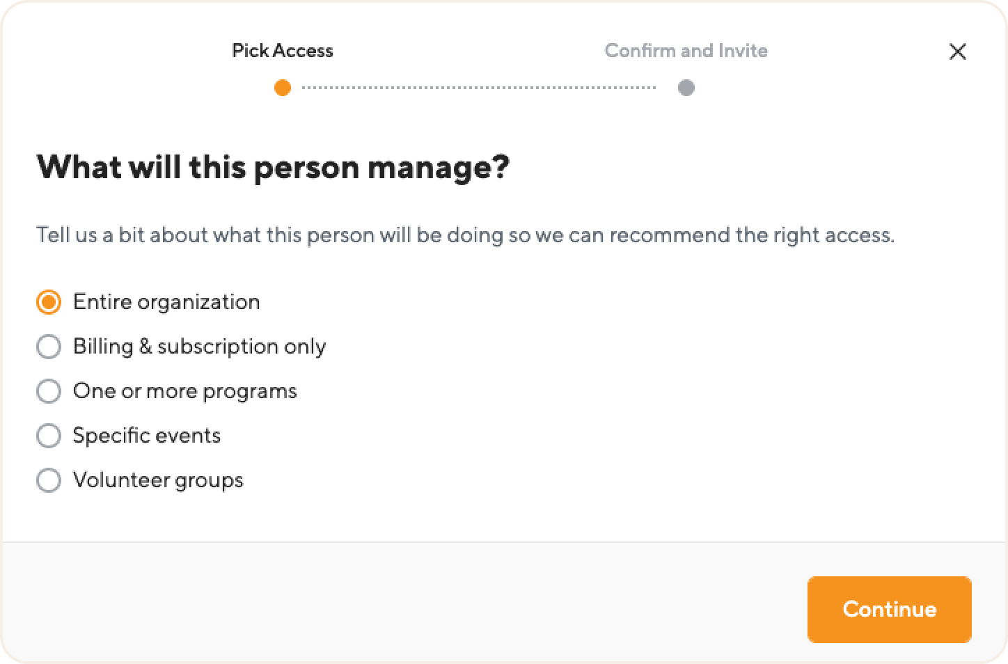Click the gray footer bar beside Continue
This screenshot has height=664, width=1008.
[404, 602]
